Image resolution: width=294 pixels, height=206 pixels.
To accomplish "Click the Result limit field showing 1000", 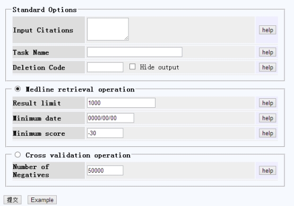I will (x=121, y=103).
